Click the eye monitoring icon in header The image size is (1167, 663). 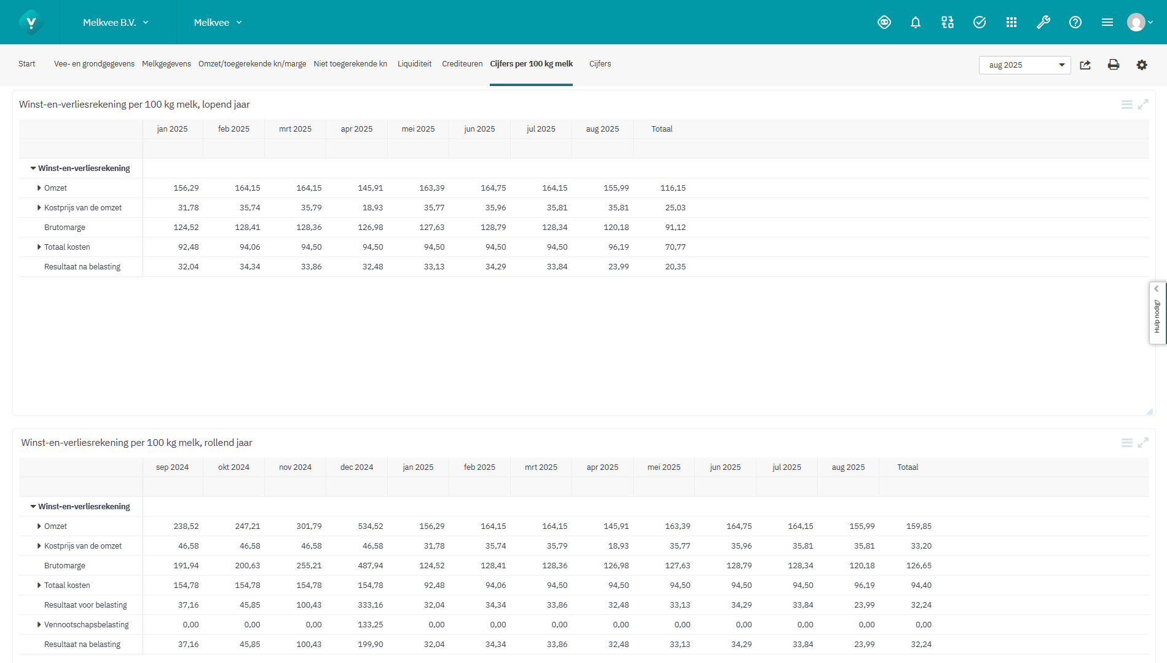[x=884, y=23]
